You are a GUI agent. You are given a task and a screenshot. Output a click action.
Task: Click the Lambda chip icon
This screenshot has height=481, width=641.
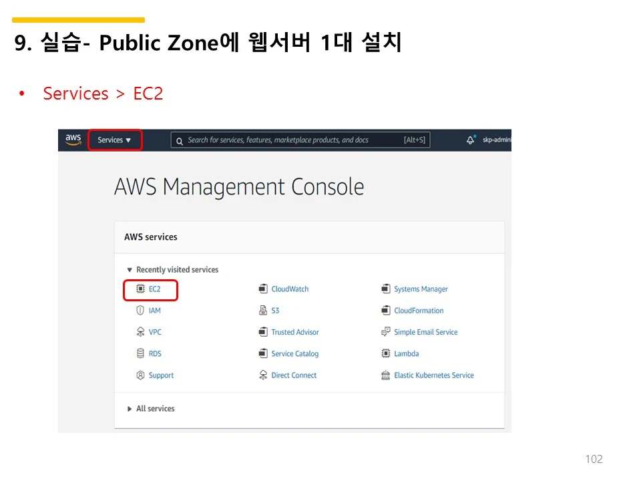click(x=385, y=353)
